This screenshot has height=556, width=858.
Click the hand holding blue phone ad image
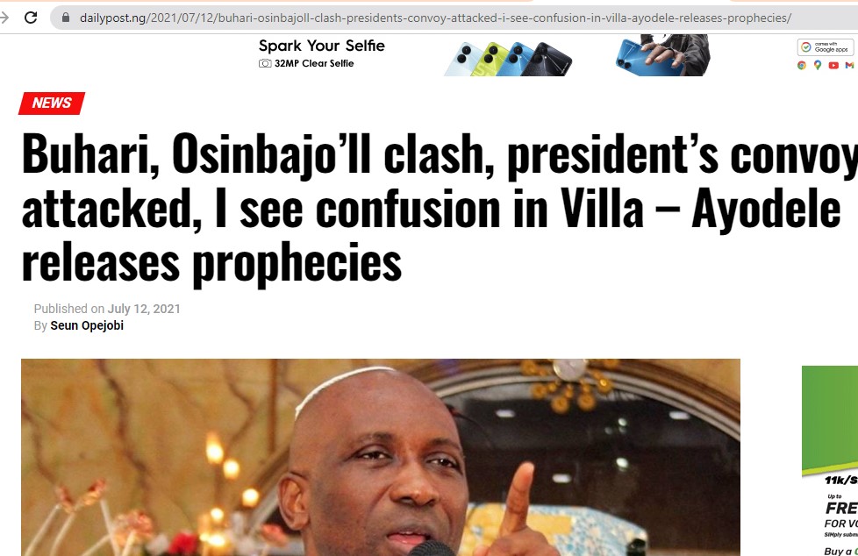tap(662, 55)
